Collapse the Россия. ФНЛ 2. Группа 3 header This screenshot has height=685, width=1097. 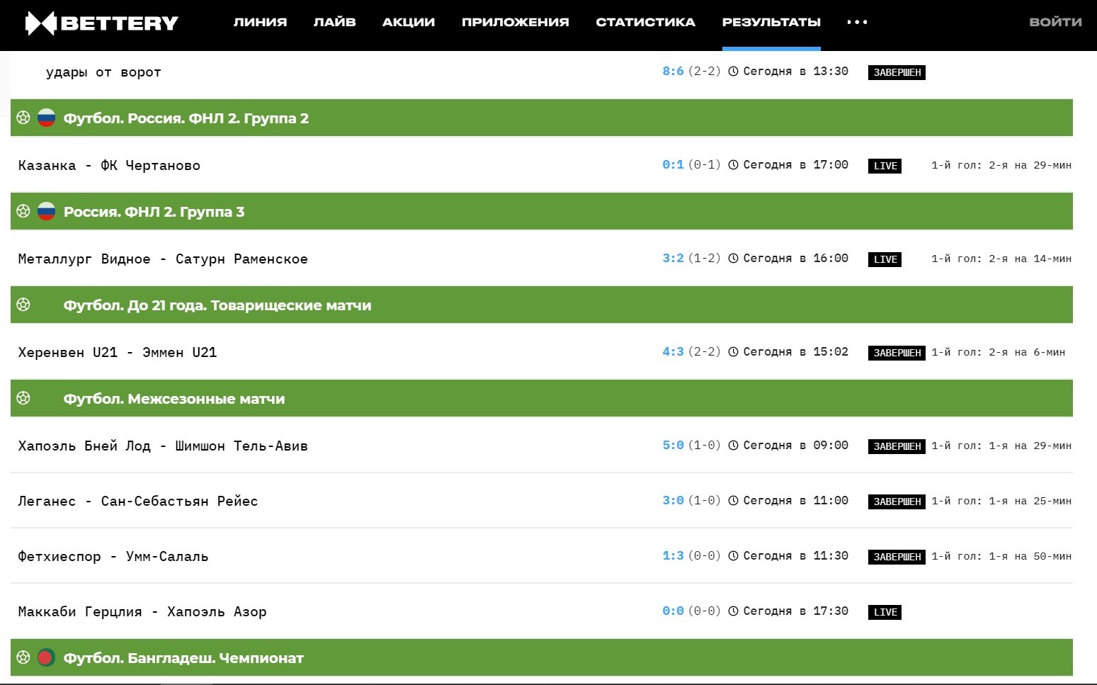(x=542, y=211)
